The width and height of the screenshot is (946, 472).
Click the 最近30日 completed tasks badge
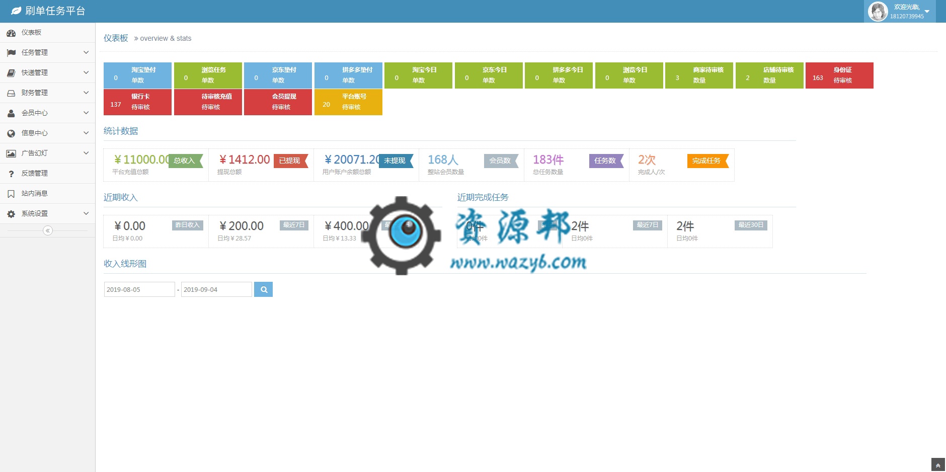pos(751,225)
